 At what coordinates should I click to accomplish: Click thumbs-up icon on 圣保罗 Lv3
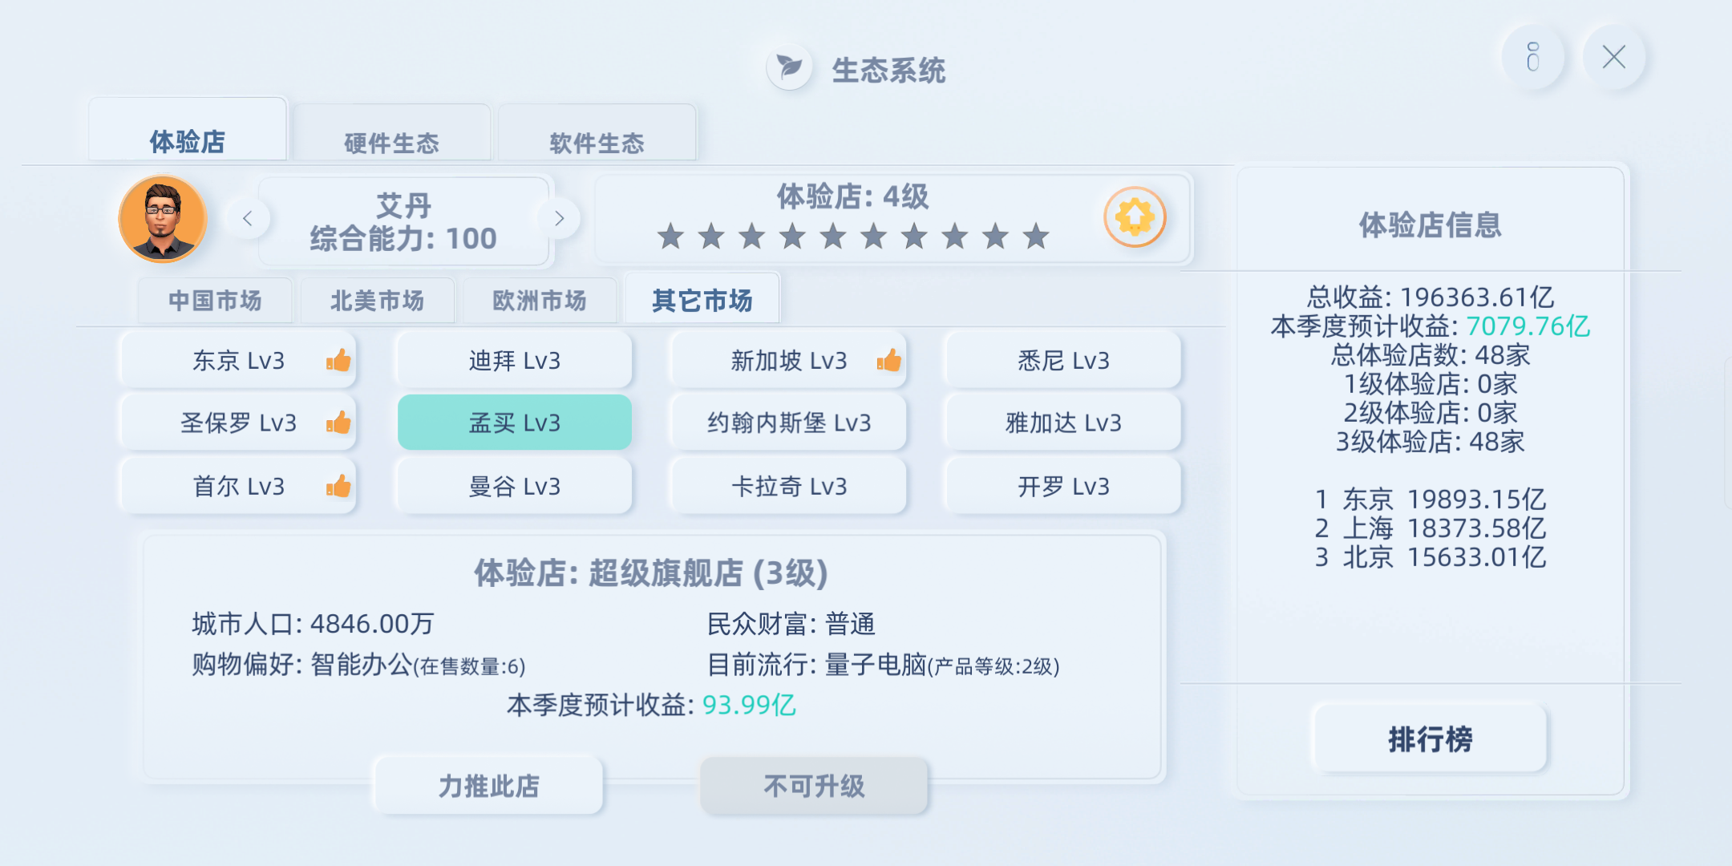pyautogui.click(x=338, y=423)
